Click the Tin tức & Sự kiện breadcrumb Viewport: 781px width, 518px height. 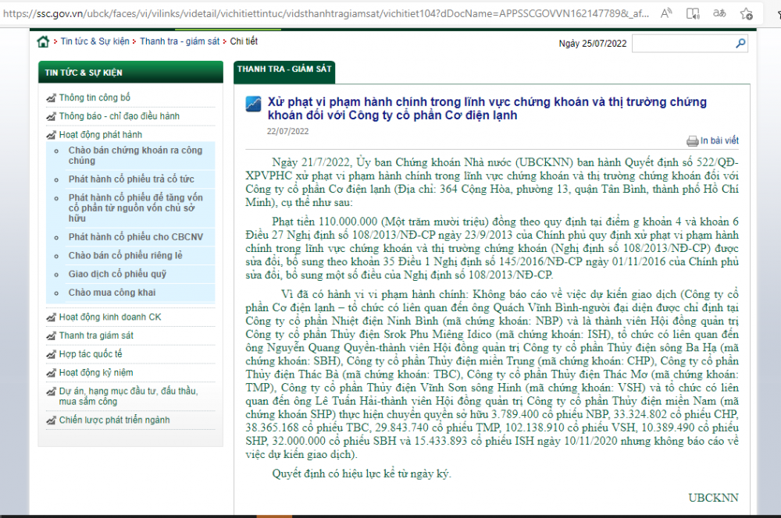(x=94, y=41)
